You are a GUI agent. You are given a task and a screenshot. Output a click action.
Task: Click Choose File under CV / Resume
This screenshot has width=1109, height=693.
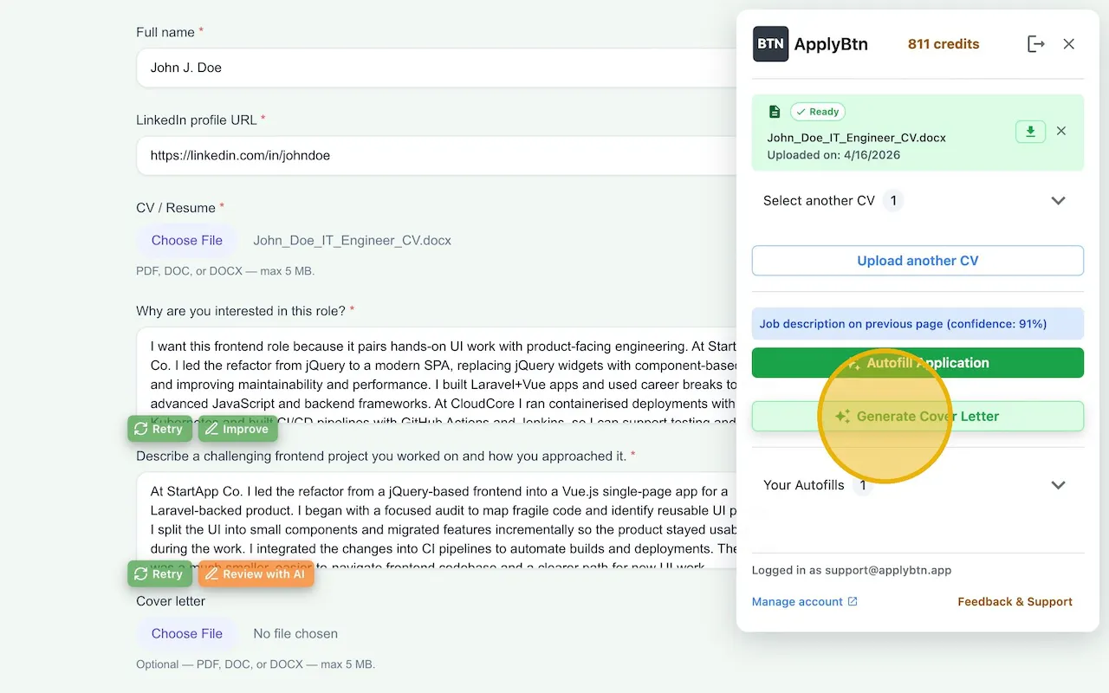click(x=187, y=241)
